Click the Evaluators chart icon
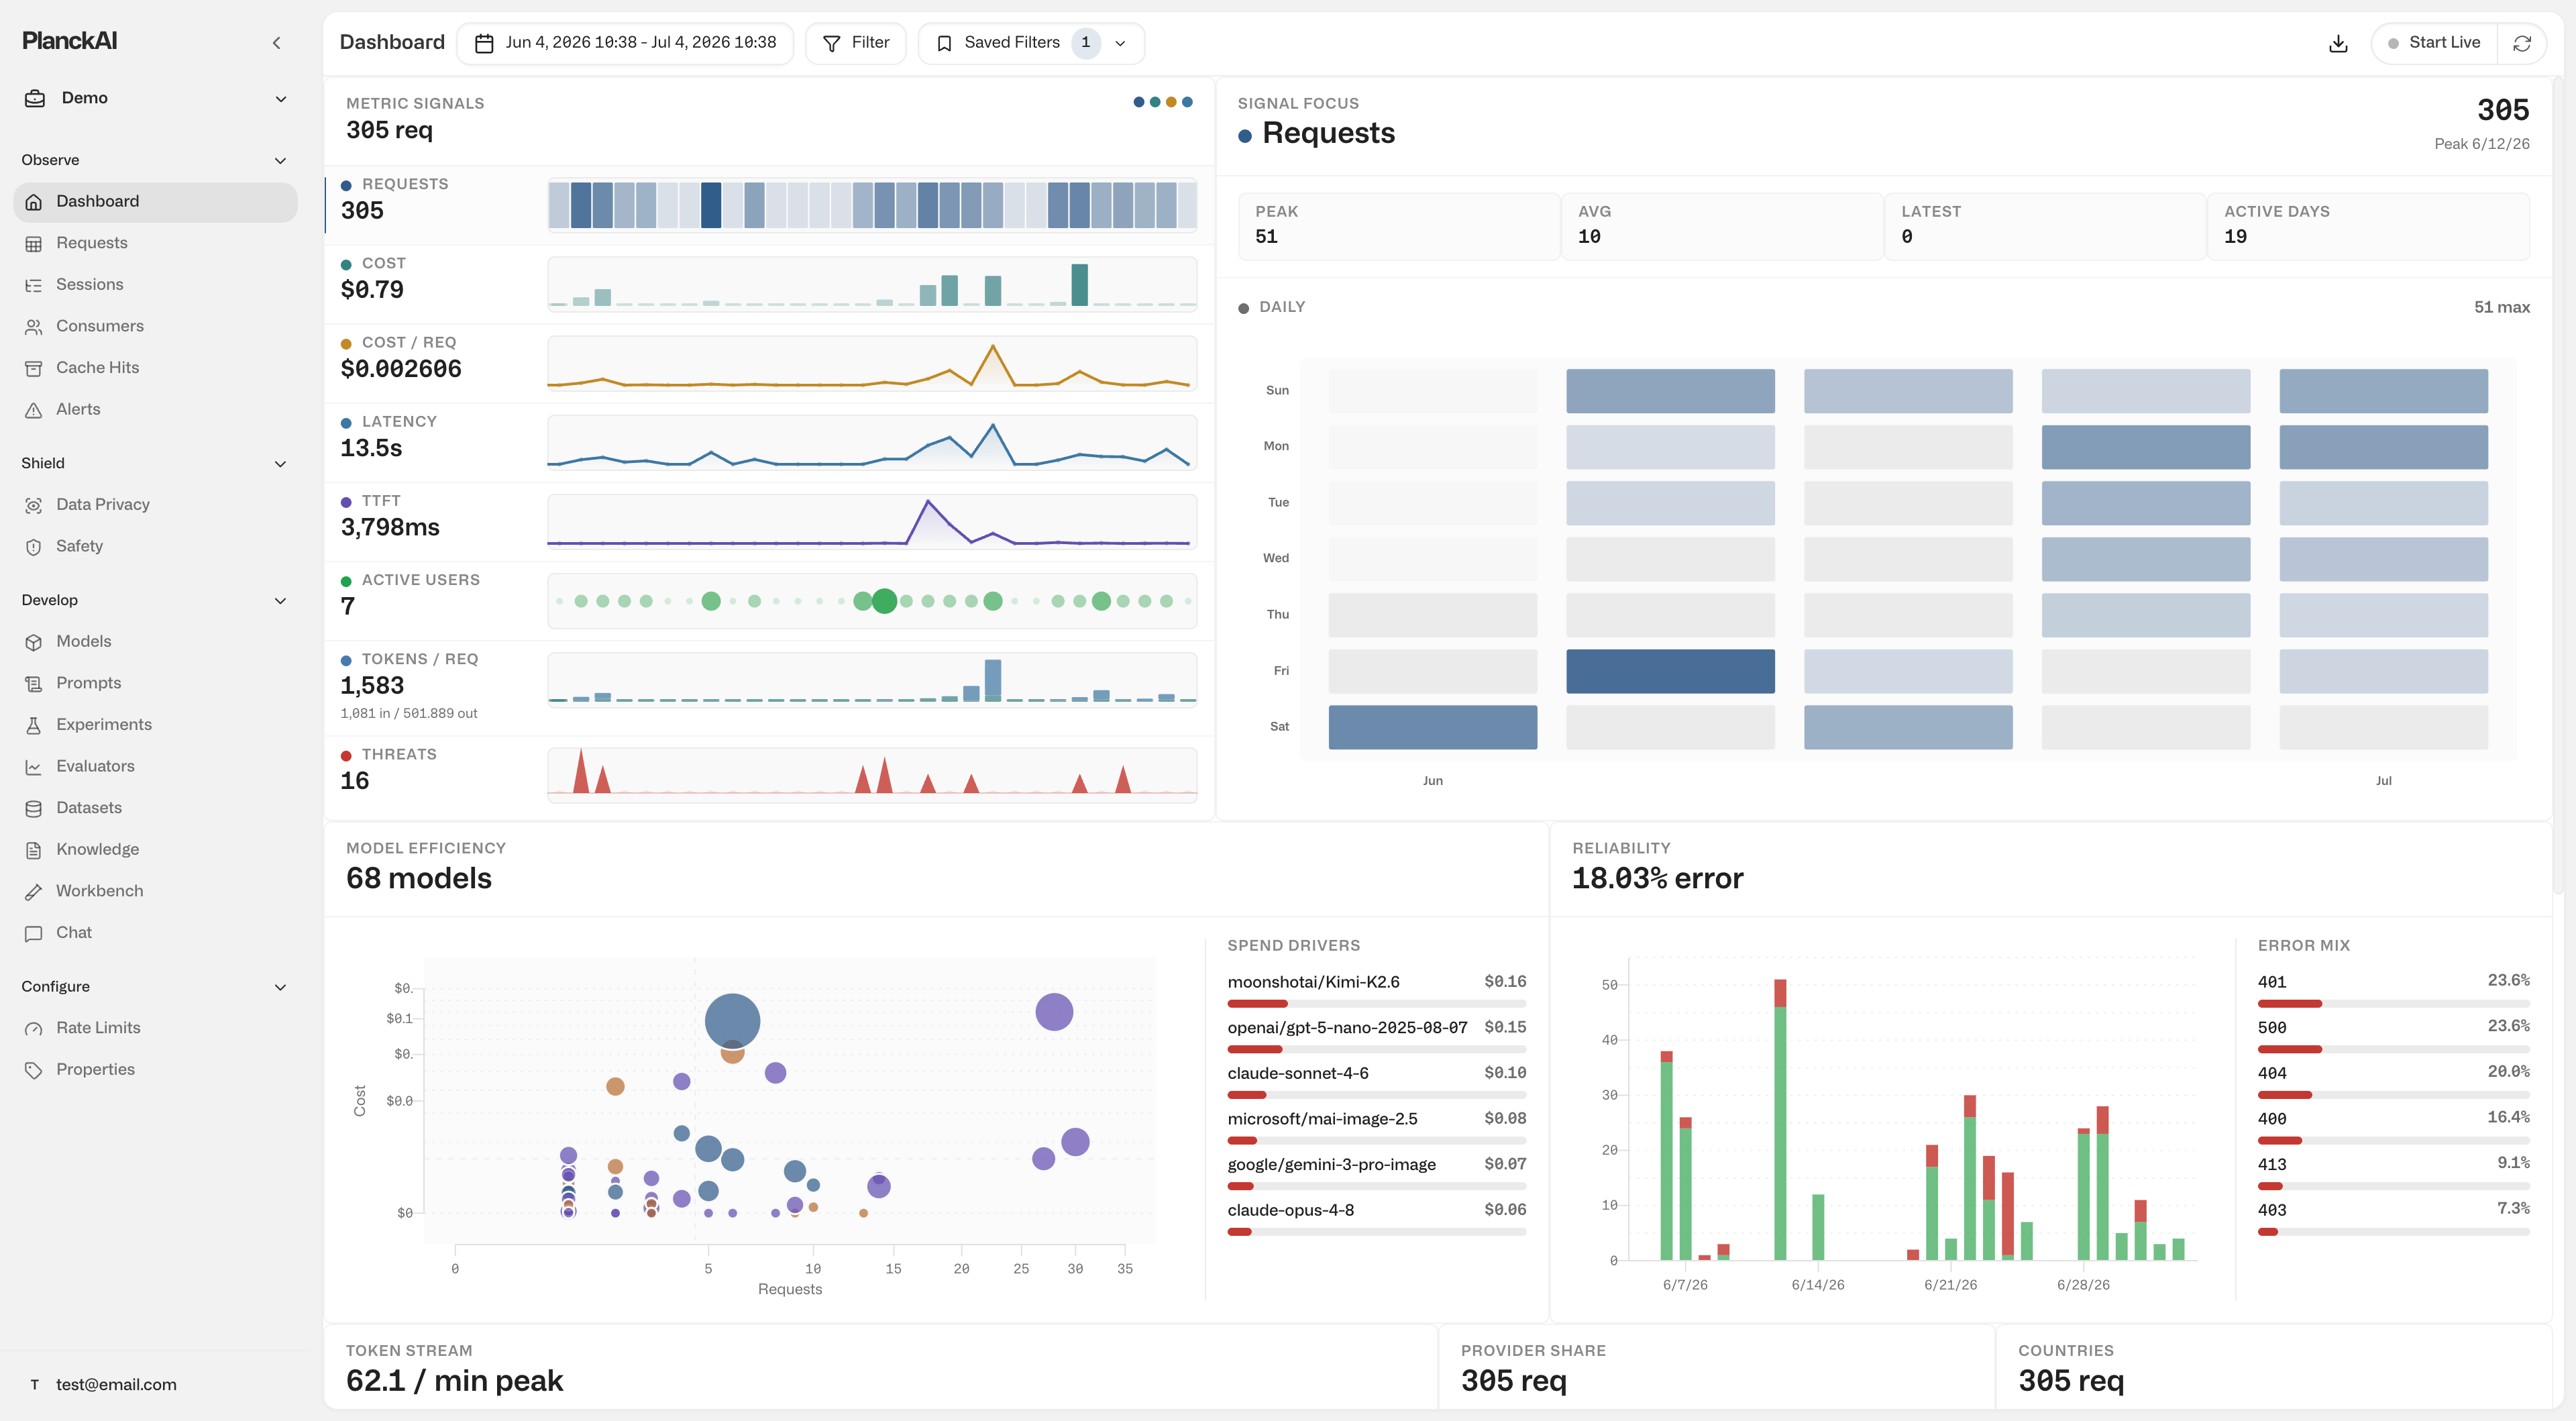The width and height of the screenshot is (2576, 1421). click(x=34, y=767)
